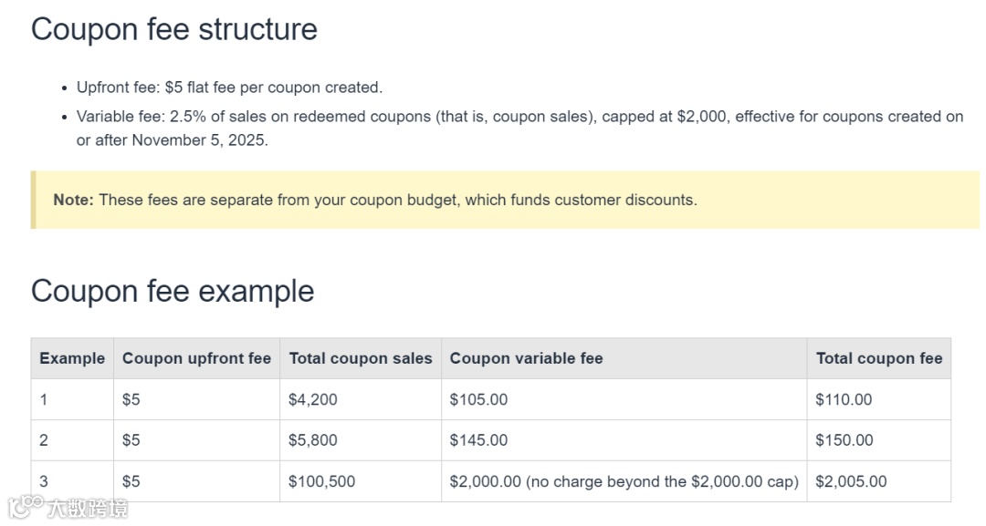Click the "Example" column header
The height and width of the screenshot is (526, 986).
72,358
